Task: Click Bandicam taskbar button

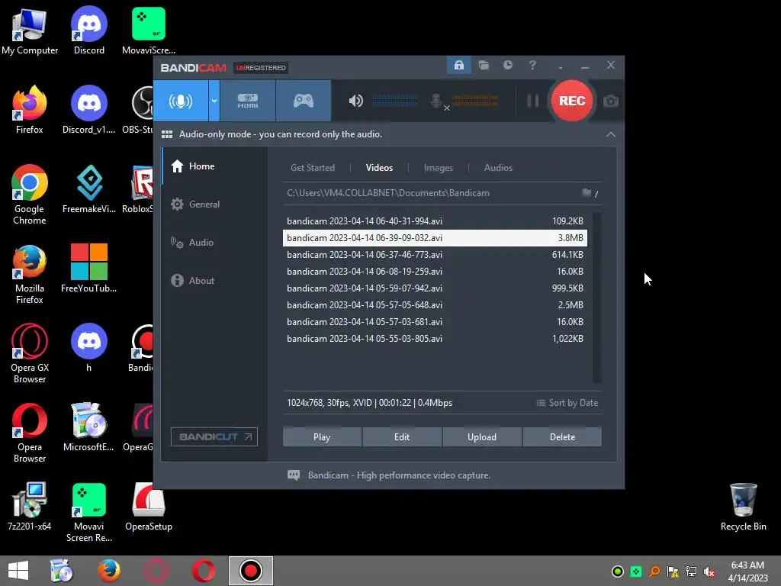Action: click(x=250, y=571)
